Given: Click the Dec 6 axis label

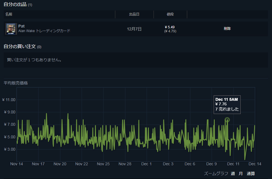Looking at the screenshot, I should [190, 164].
